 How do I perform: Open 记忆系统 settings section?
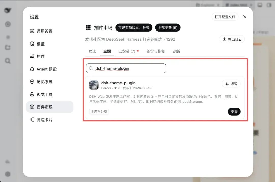(50, 82)
